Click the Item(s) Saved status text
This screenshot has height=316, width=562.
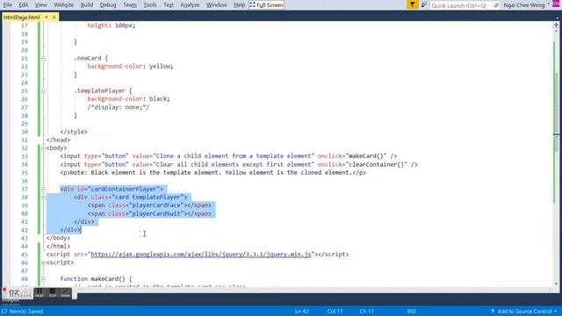26,312
